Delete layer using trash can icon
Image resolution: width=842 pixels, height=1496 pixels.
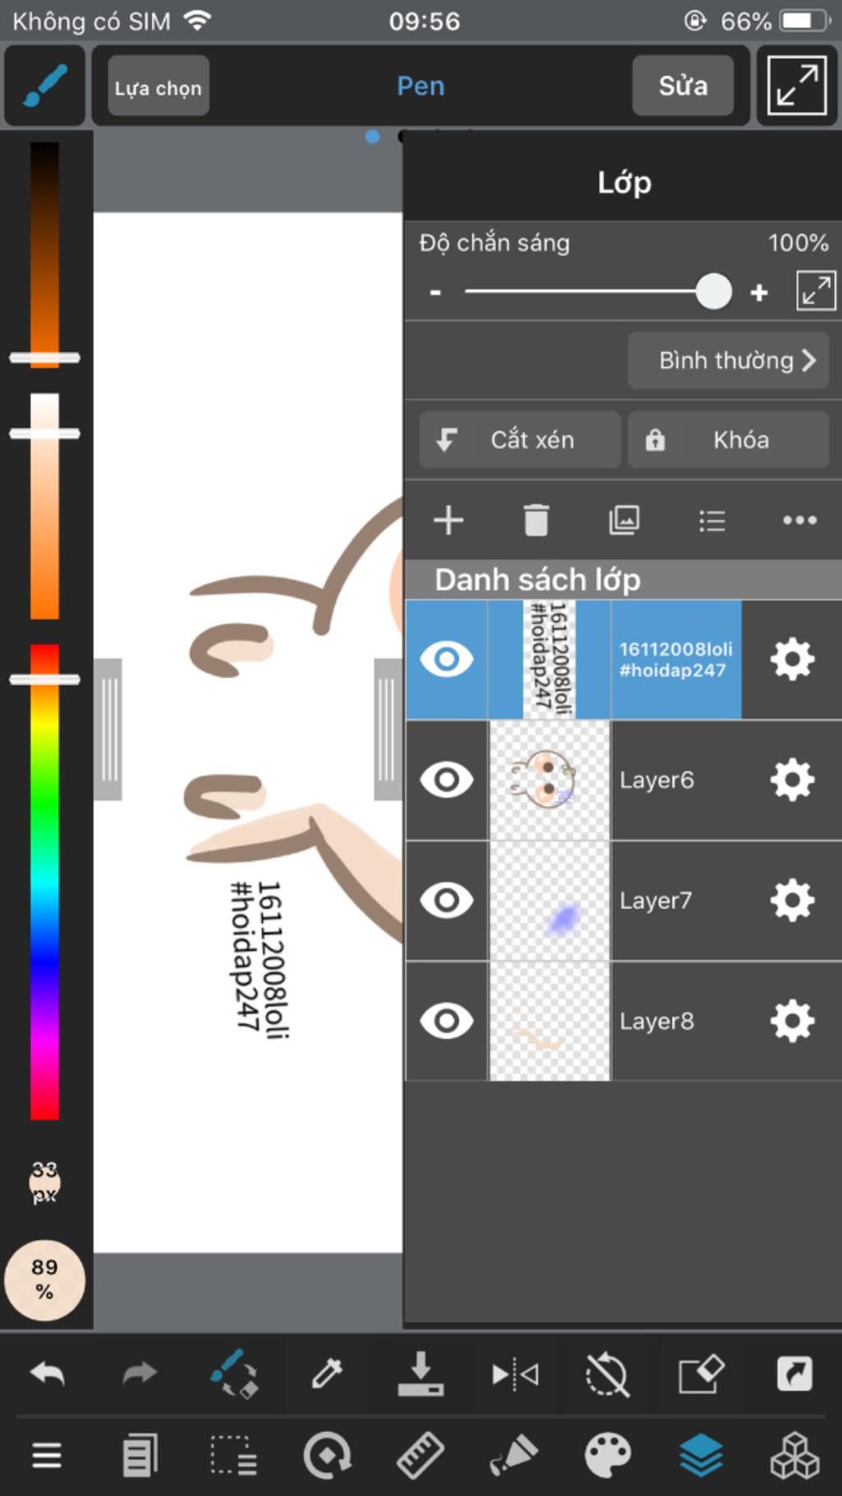coord(536,520)
